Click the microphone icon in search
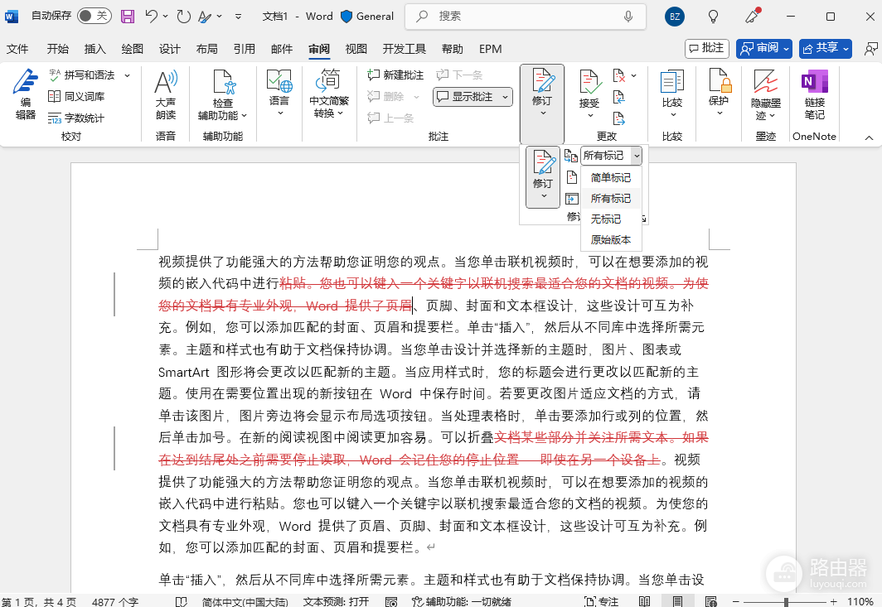The width and height of the screenshot is (882, 607). (x=628, y=17)
